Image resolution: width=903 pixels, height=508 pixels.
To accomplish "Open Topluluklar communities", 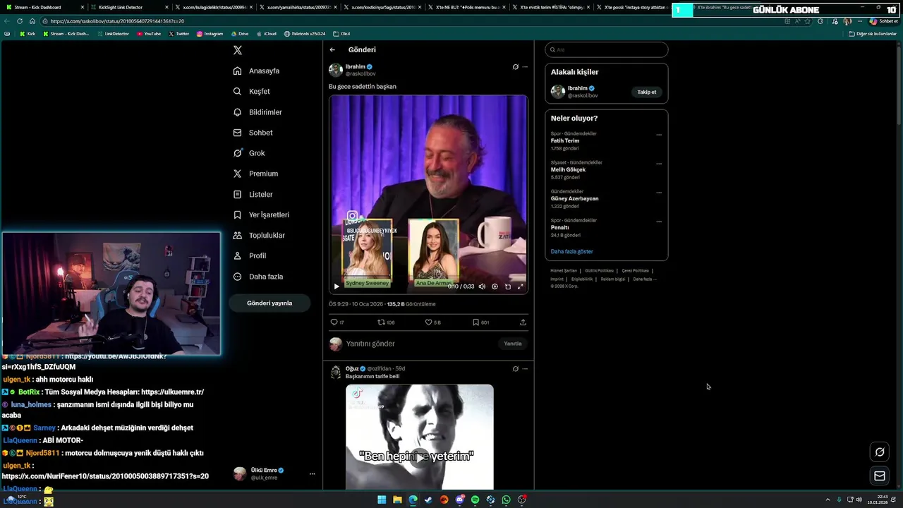I will pos(258,235).
